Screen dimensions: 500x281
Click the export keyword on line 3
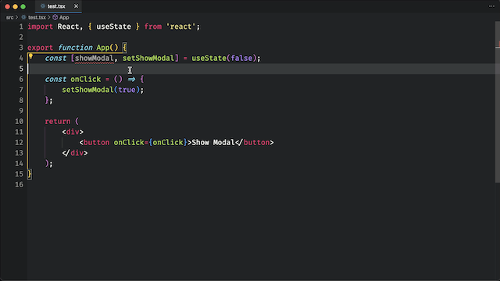coord(40,48)
